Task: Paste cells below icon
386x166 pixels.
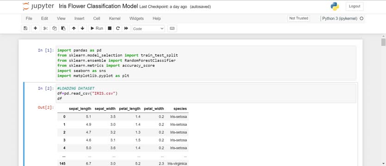Action: coord(63,29)
